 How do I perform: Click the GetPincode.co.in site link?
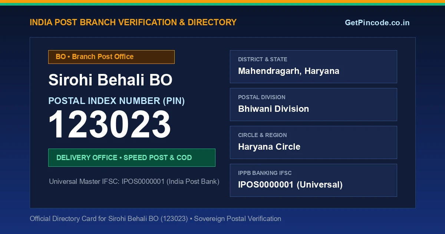pos(377,23)
